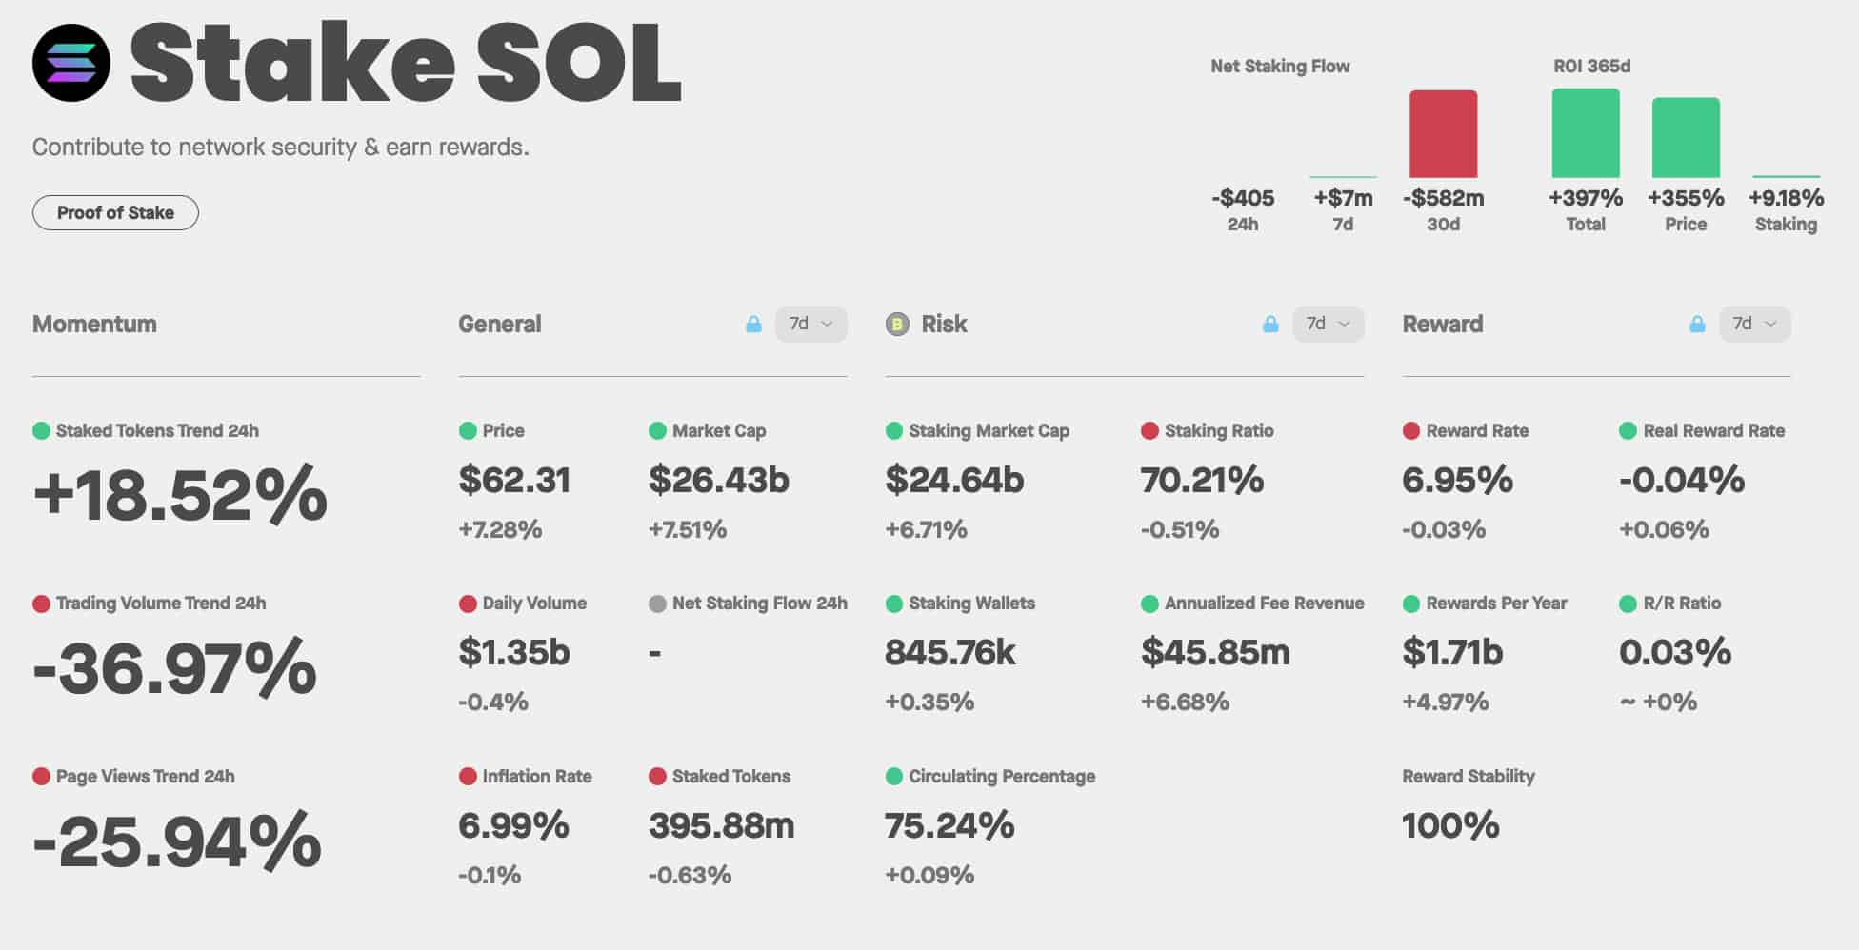Toggle the green dot beside Real Reward Rate
Screen dimensions: 1859x950
click(x=1626, y=430)
